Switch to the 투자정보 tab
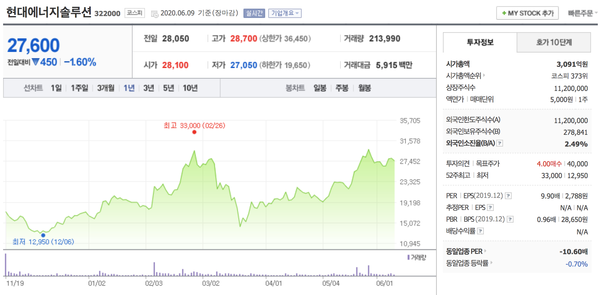The height and width of the screenshot is (295, 604). click(480, 42)
